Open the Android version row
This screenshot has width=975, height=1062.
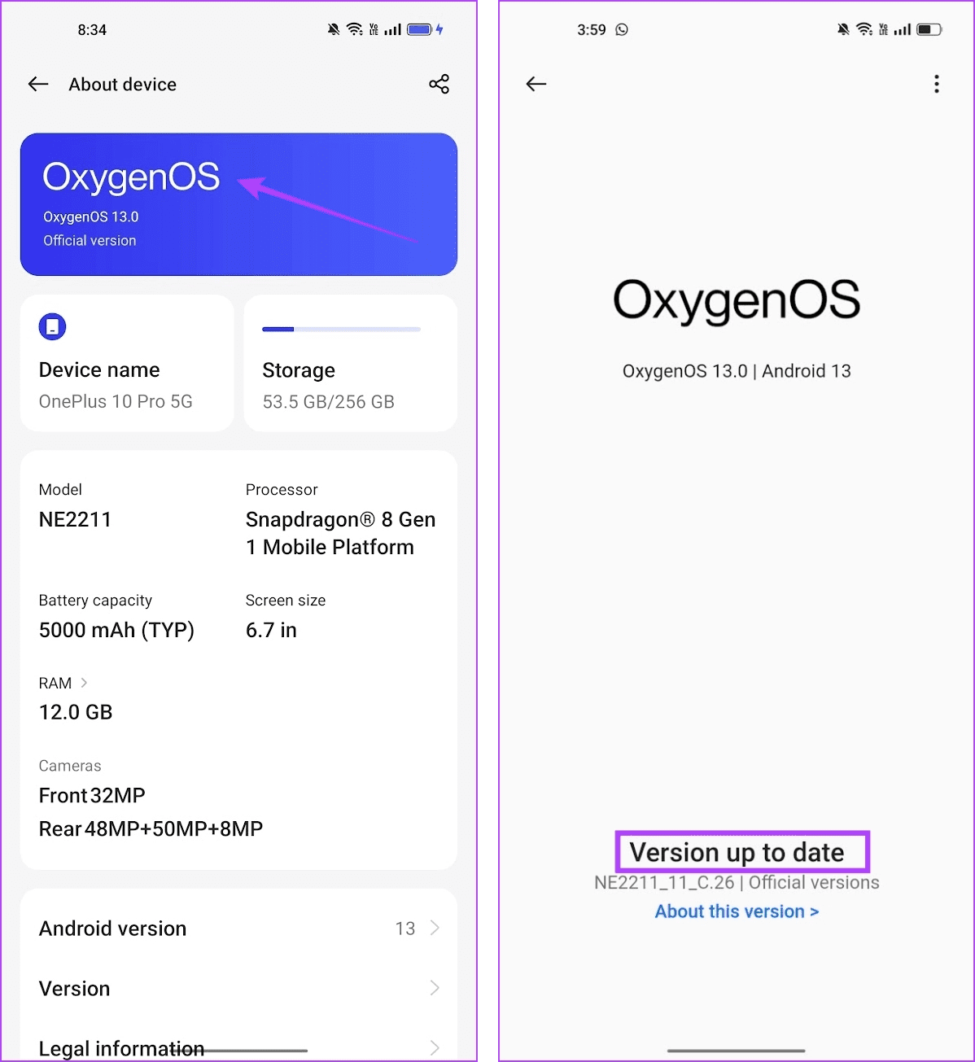pyautogui.click(x=113, y=929)
